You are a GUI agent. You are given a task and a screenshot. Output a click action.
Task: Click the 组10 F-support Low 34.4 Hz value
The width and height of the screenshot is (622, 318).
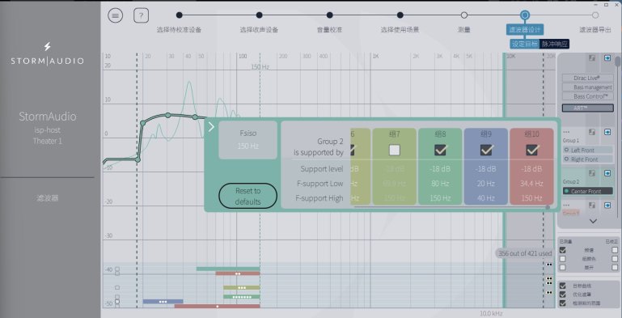click(531, 184)
